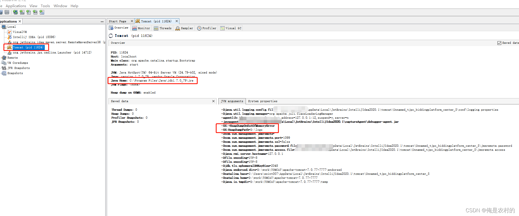This screenshot has width=519, height=216.
Task: Click the -Dcatalina.home argument line
Action: [269, 178]
